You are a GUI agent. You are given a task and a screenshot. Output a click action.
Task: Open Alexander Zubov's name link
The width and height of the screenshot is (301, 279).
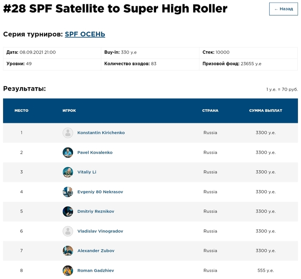tap(96, 251)
